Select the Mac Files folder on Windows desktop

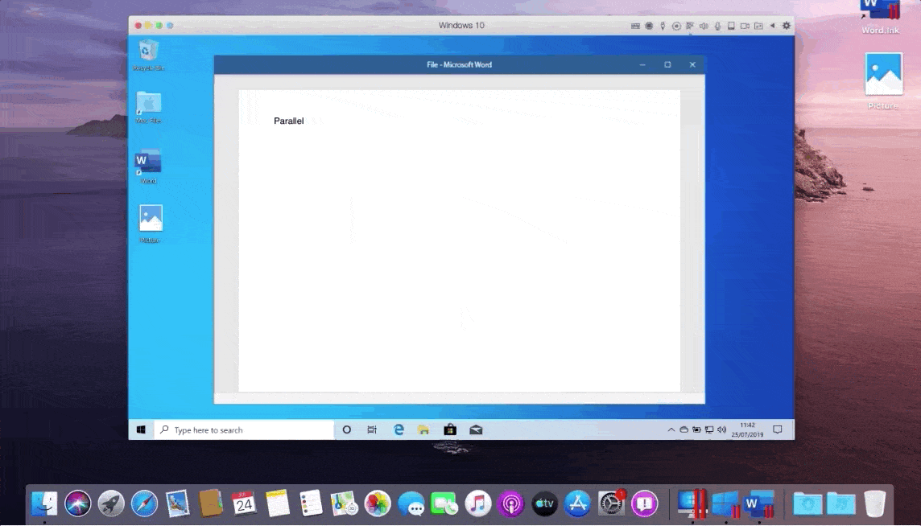point(149,108)
